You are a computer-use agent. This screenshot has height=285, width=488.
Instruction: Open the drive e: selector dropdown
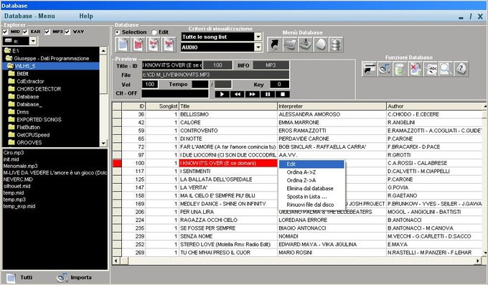click(x=33, y=41)
